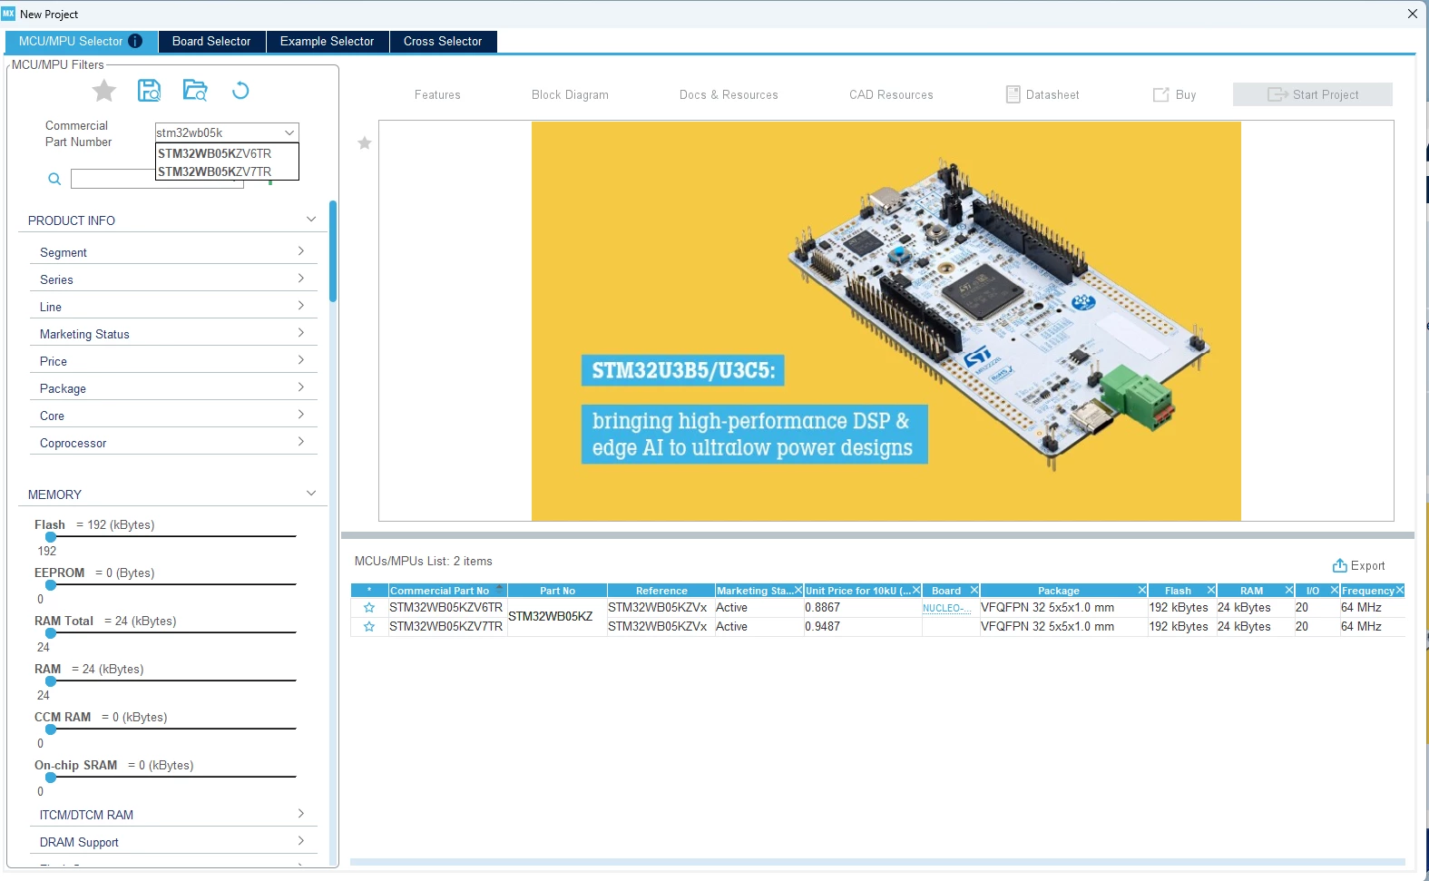Remove the Unit Price column

click(916, 590)
